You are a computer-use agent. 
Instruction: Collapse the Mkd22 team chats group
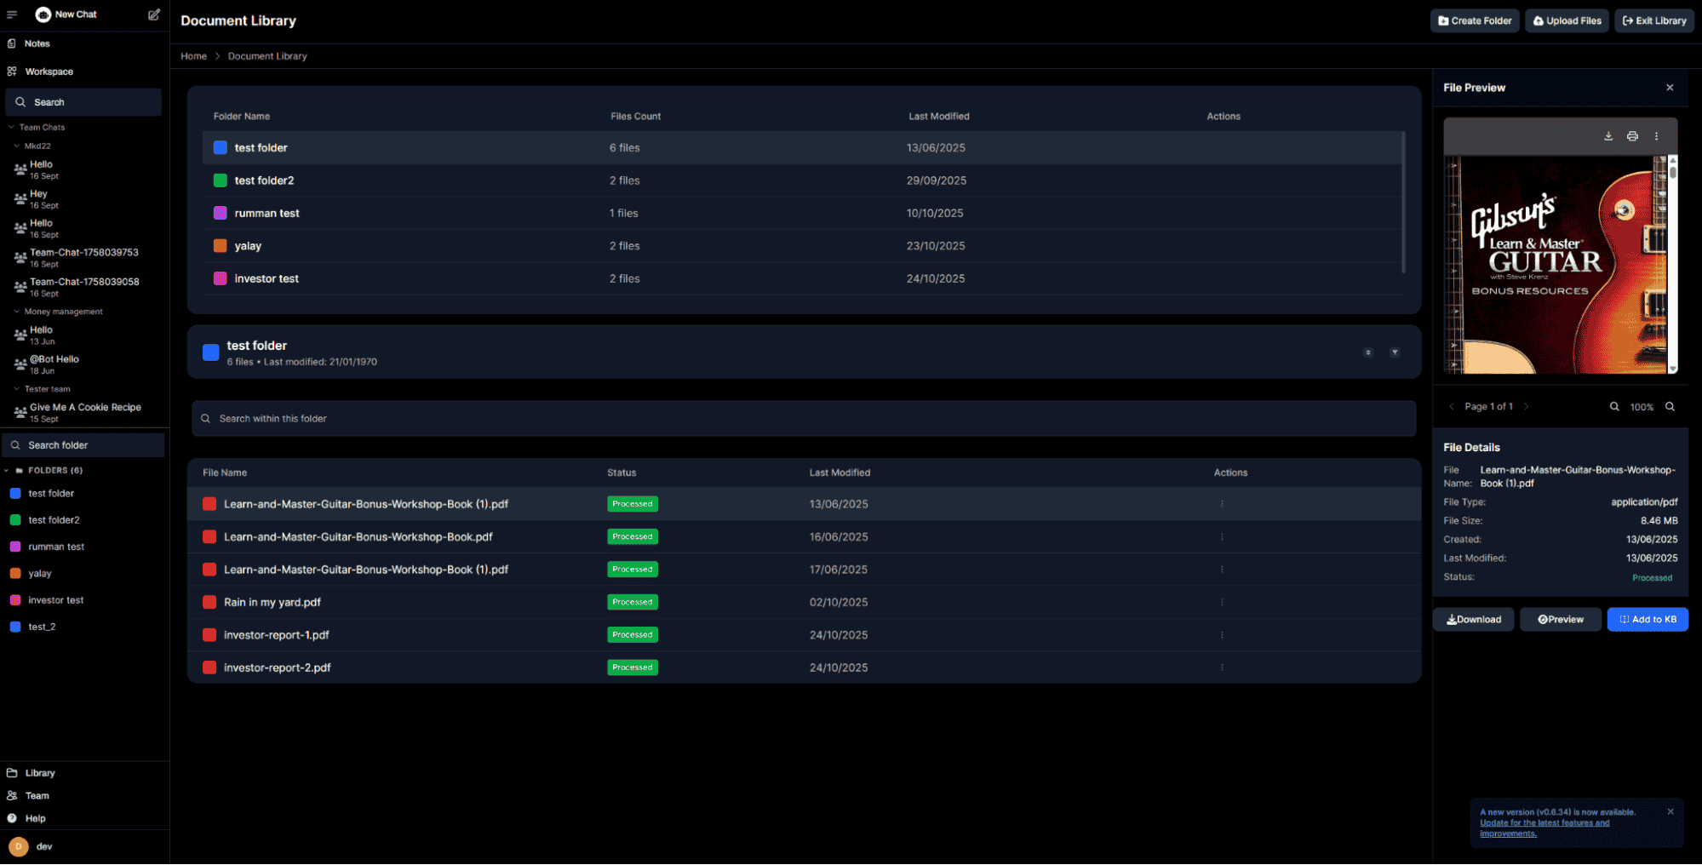point(15,146)
